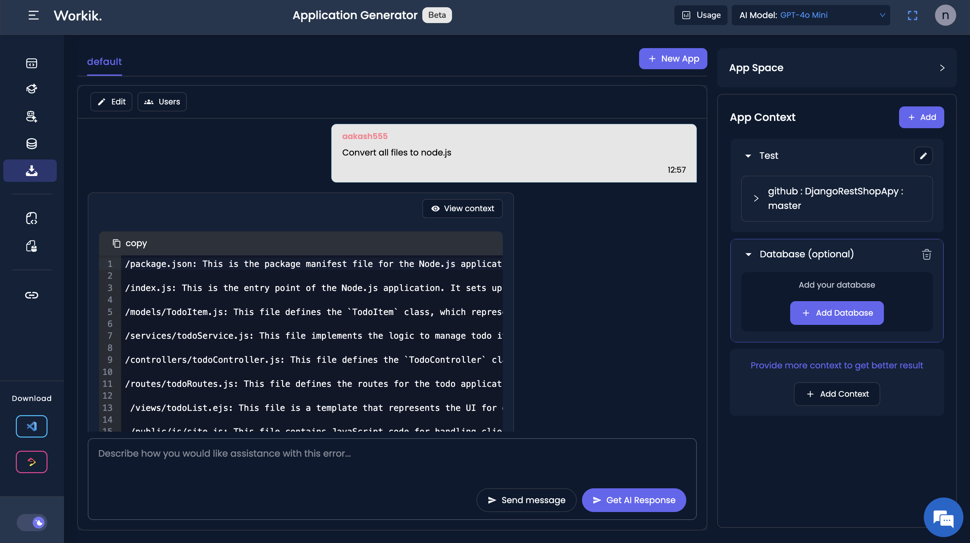
Task: Open the Users button
Action: [162, 102]
